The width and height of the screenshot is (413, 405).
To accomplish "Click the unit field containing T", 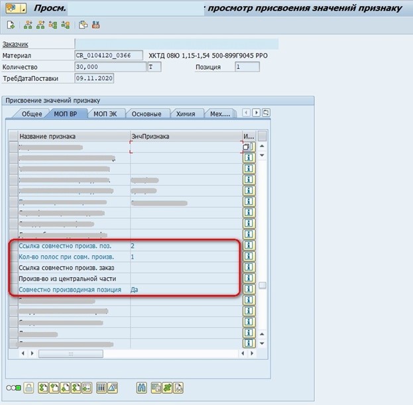I will 154,67.
